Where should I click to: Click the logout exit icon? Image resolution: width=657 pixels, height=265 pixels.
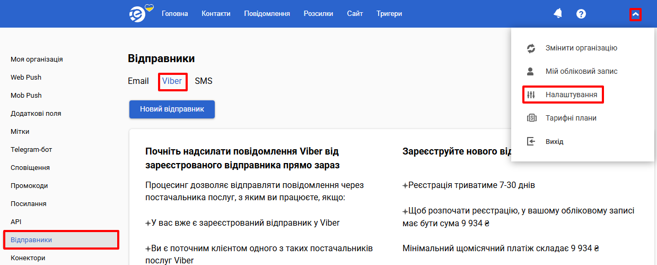pyautogui.click(x=531, y=141)
